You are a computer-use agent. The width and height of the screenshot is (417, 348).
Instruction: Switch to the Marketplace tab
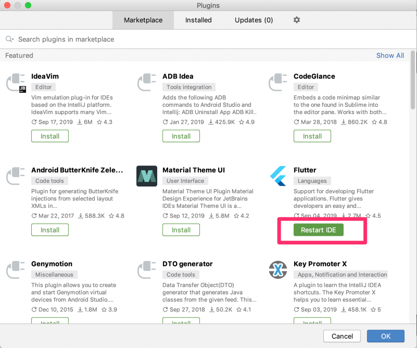[143, 20]
